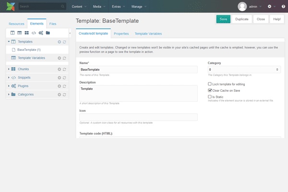288x192 pixels.
Task: Switch to the Files tab
Action: [x=53, y=24]
